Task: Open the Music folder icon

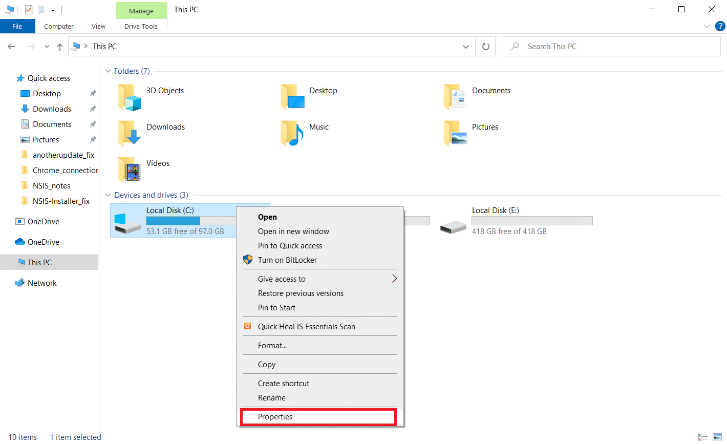Action: [x=293, y=134]
